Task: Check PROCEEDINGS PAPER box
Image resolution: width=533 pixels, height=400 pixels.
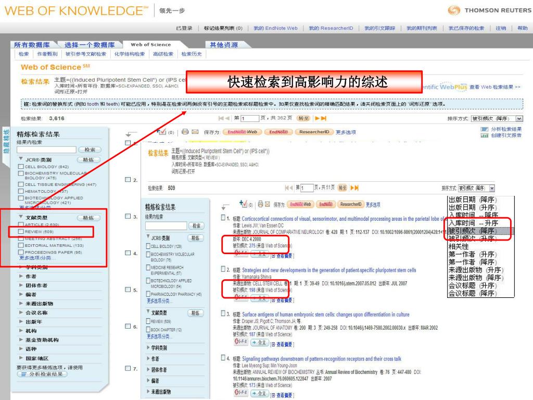Action: pos(21,252)
